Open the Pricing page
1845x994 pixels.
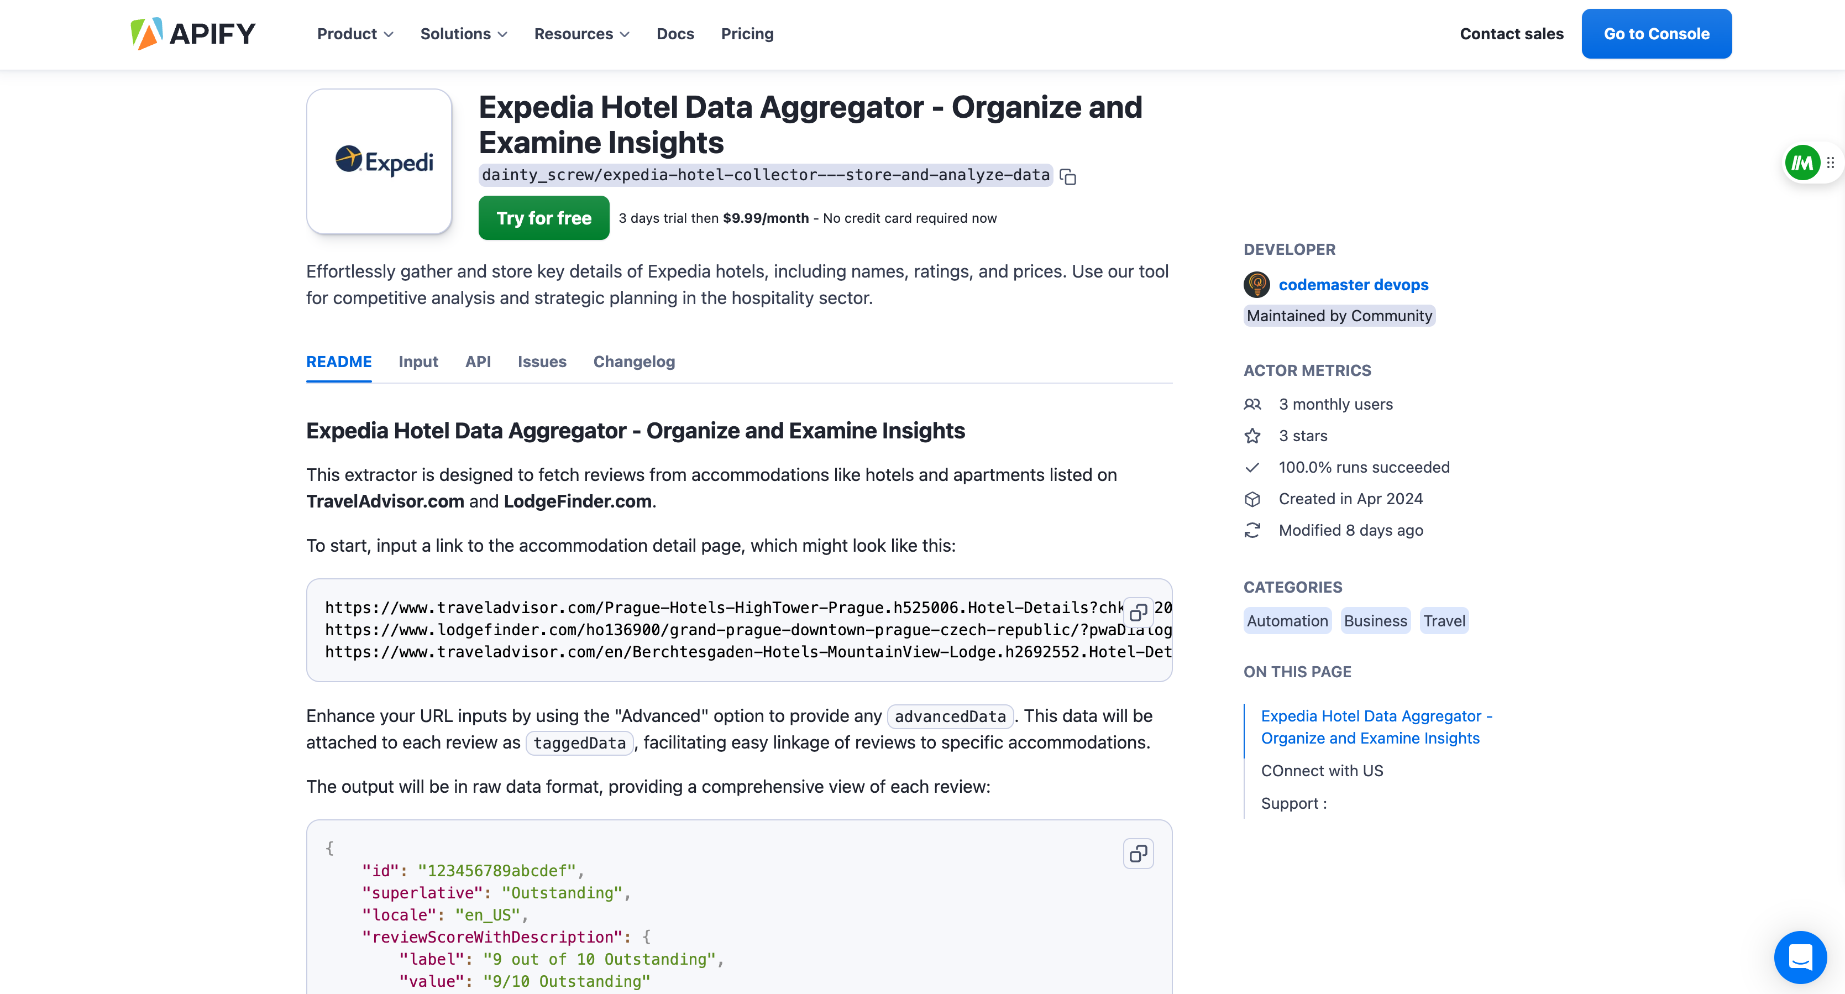click(747, 34)
